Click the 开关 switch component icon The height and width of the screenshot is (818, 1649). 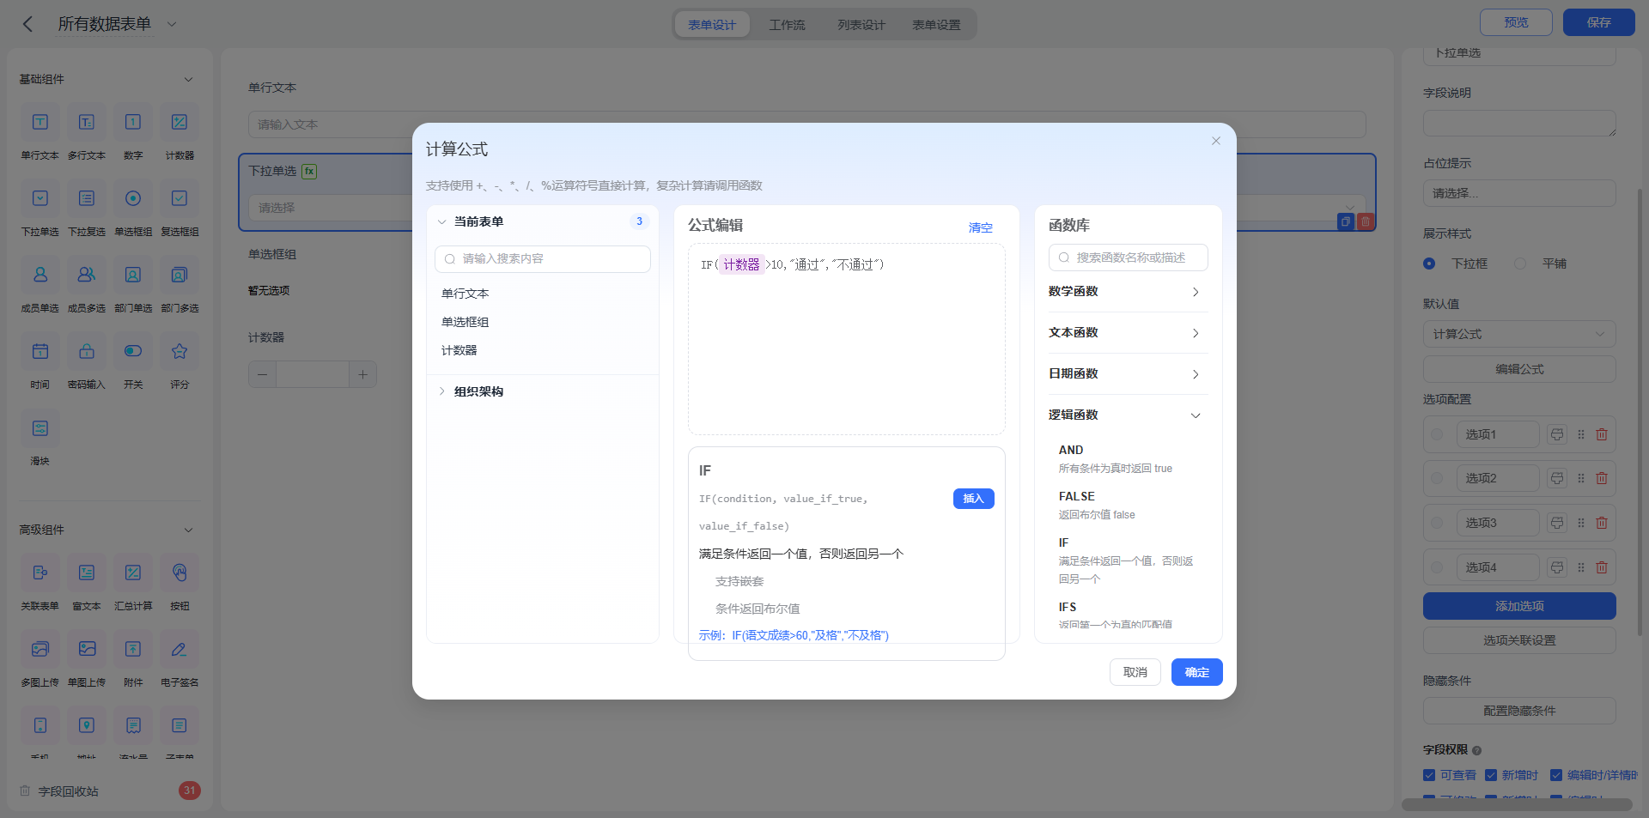(133, 351)
